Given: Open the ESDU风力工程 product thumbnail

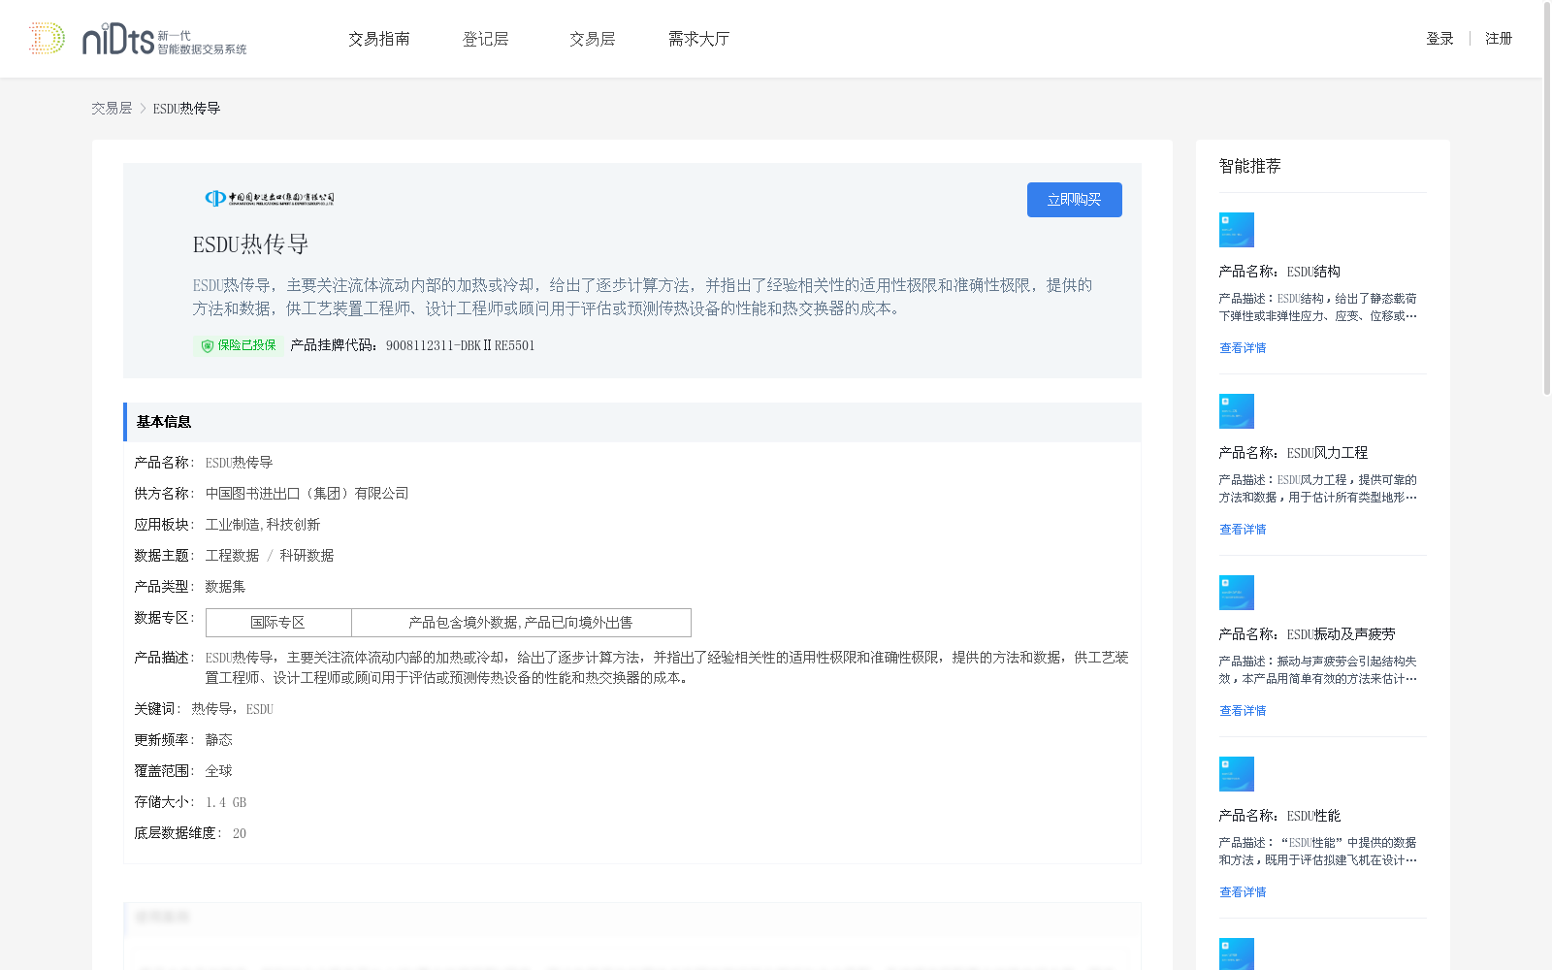Looking at the screenshot, I should [1236, 410].
